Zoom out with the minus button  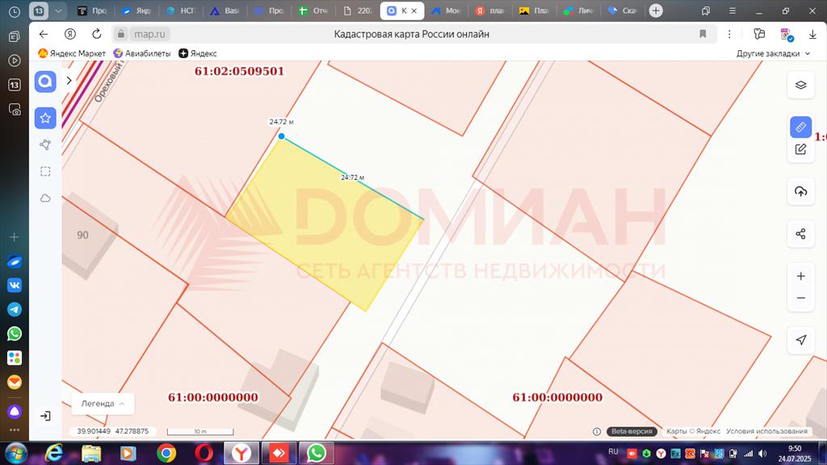800,298
